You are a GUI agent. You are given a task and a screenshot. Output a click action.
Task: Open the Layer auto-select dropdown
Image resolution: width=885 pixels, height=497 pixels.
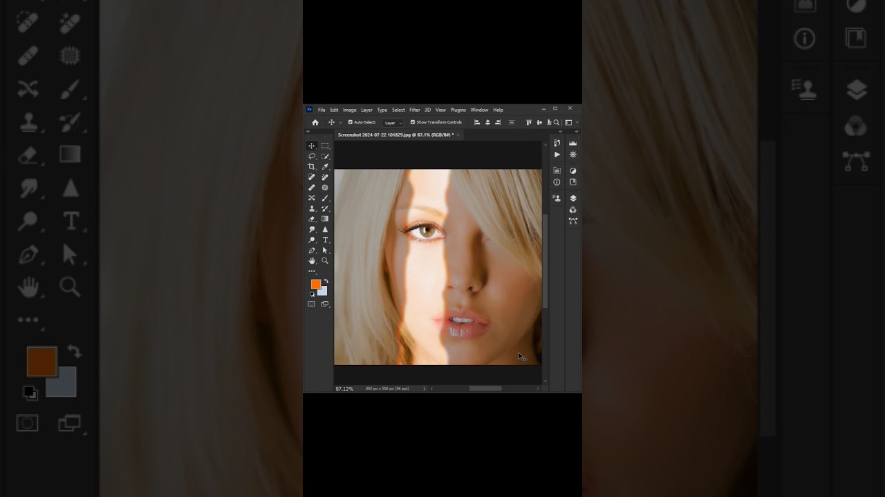tap(393, 123)
